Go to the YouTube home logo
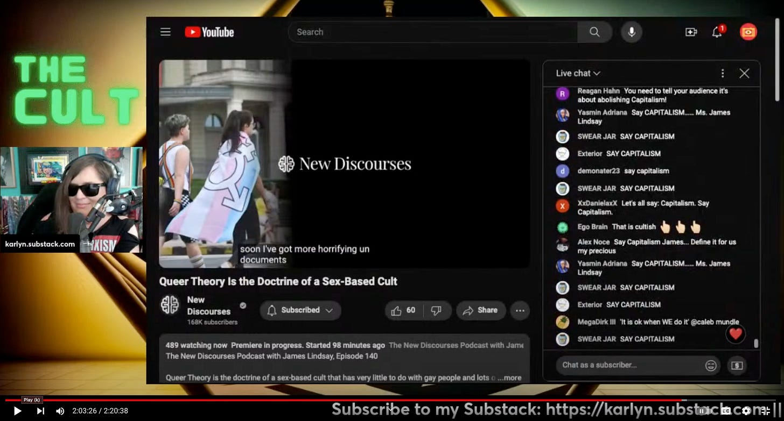 tap(209, 32)
